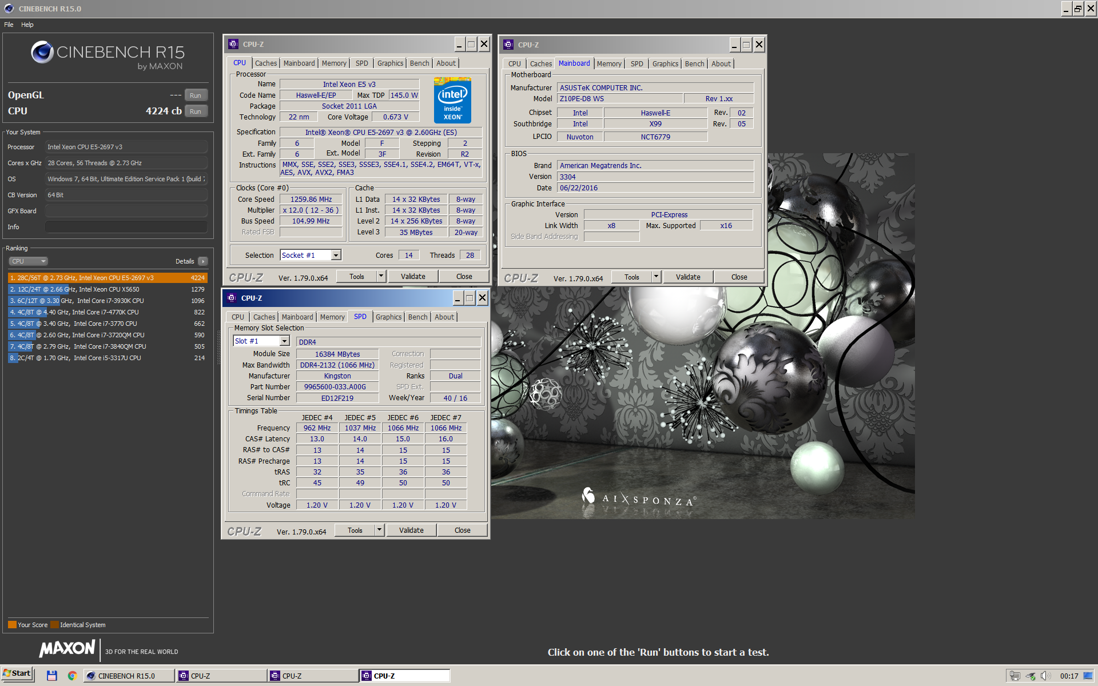
Task: Click Tools button in SPD CPU-Z window
Action: tap(355, 531)
